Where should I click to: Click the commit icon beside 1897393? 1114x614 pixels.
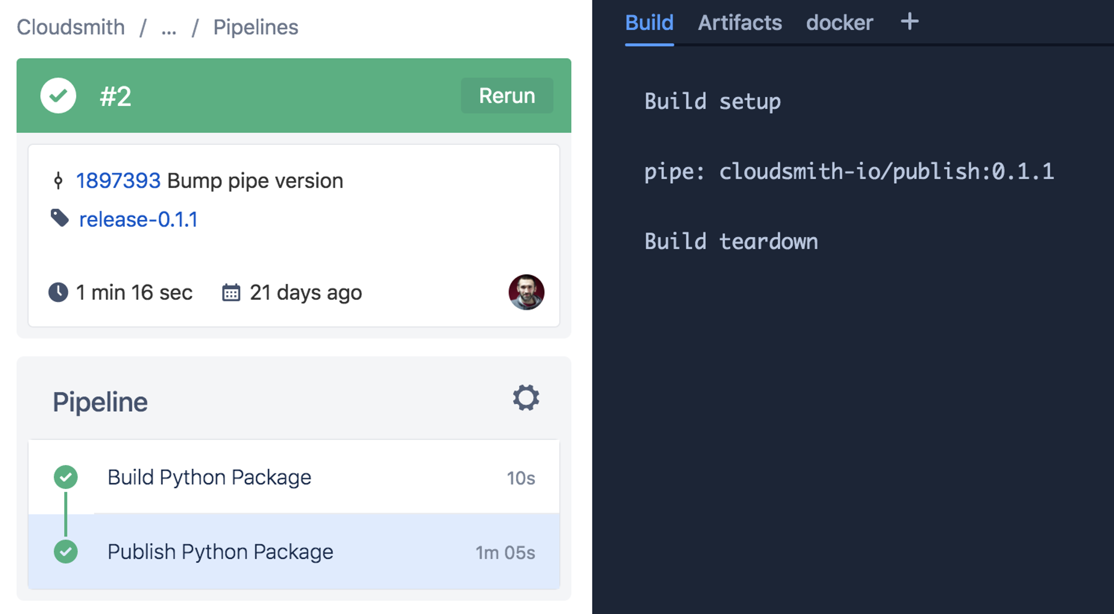58,181
